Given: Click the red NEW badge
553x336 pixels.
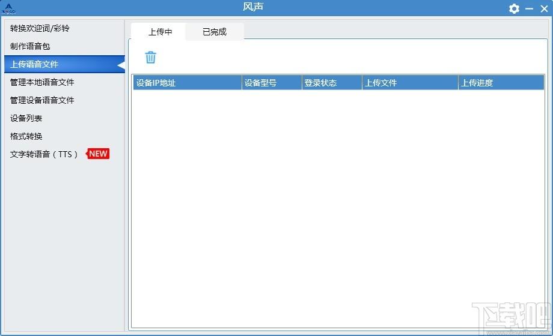Looking at the screenshot, I should click(97, 154).
